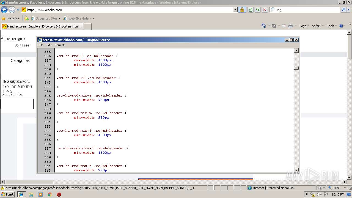Click the Help link on Alibaba page
The width and height of the screenshot is (352, 198).
pyautogui.click(x=7, y=91)
